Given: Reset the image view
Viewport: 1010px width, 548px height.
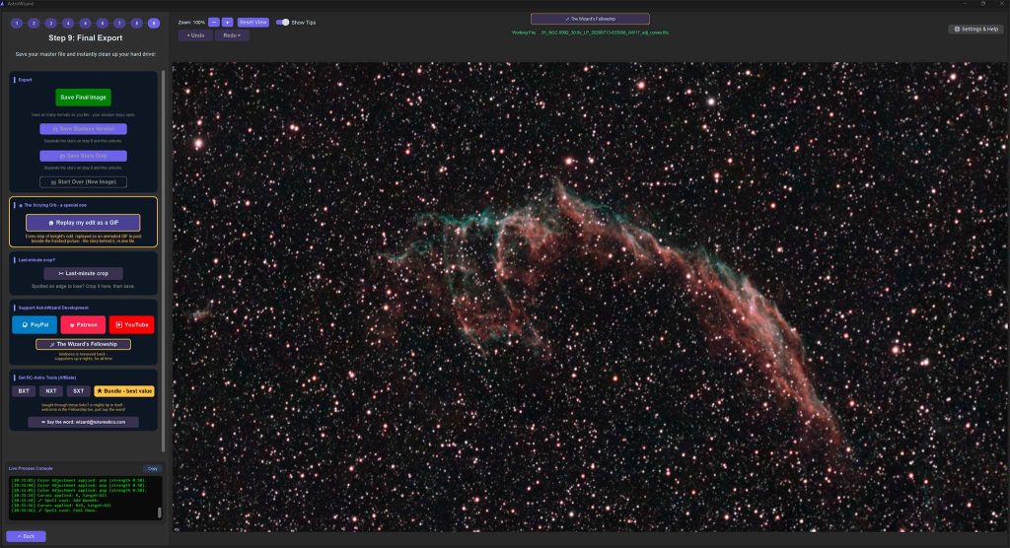Looking at the screenshot, I should [x=253, y=22].
